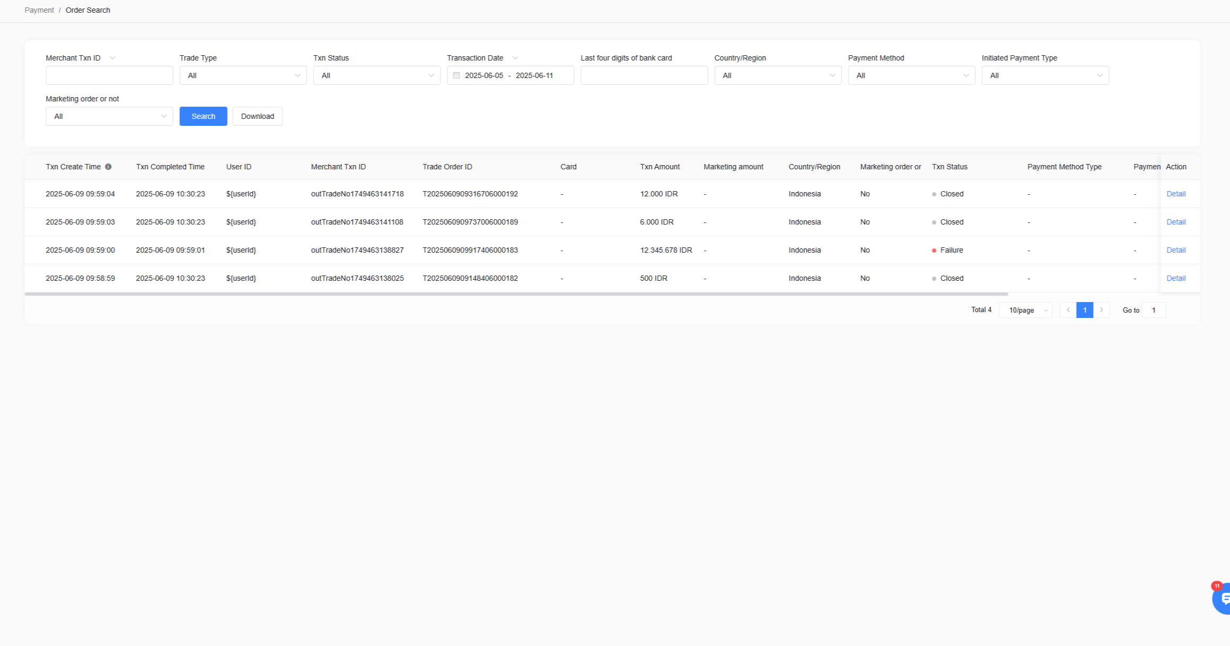Image resolution: width=1230 pixels, height=646 pixels.
Task: Go to next page arrow
Action: [1102, 310]
